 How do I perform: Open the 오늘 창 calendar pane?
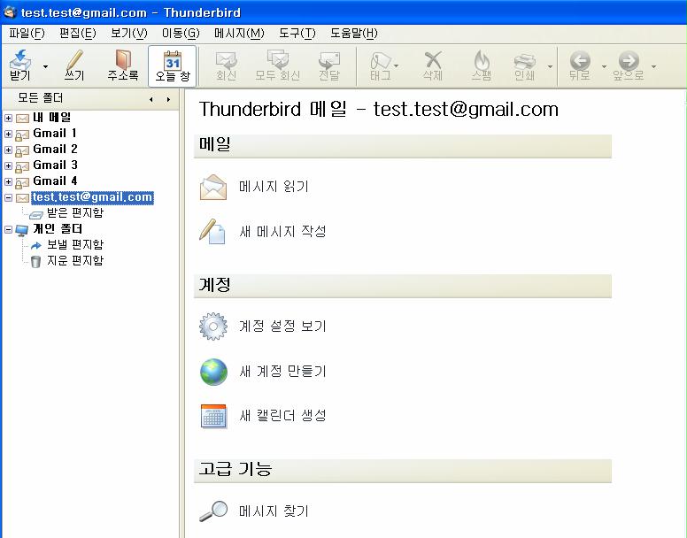coord(172,66)
